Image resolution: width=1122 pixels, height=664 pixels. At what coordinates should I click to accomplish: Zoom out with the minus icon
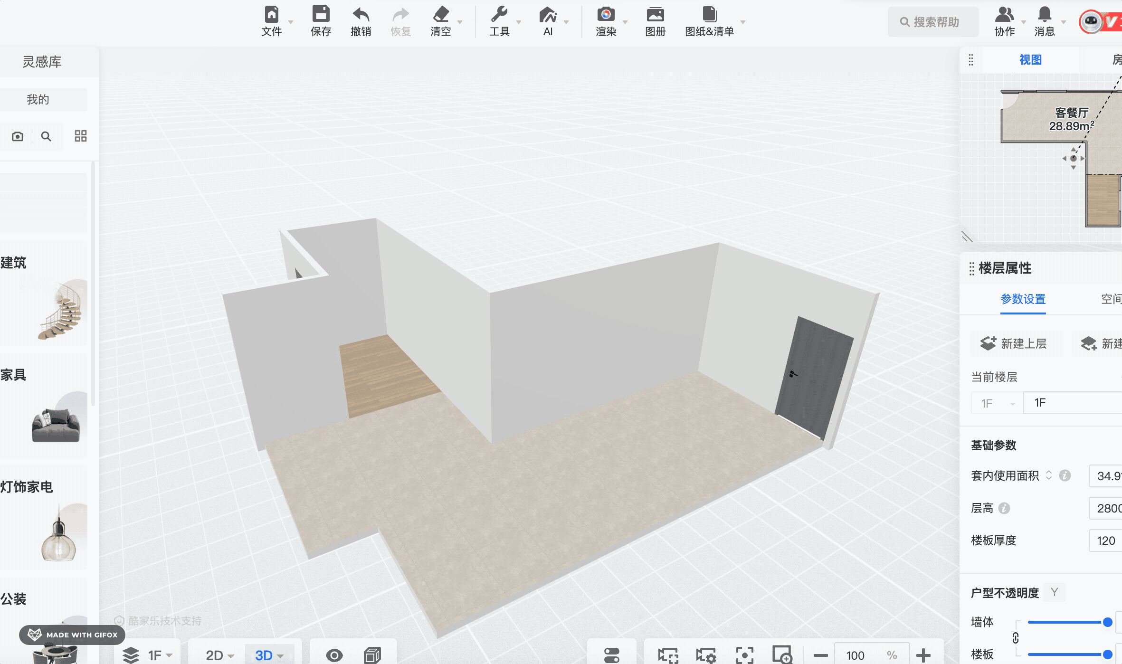point(820,656)
